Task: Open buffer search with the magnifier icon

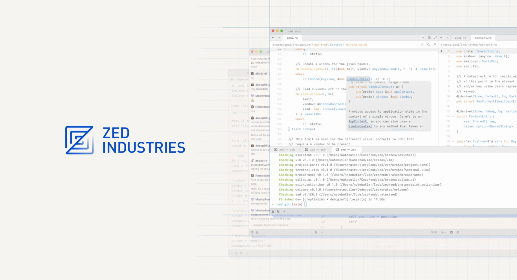Action: [x=428, y=45]
